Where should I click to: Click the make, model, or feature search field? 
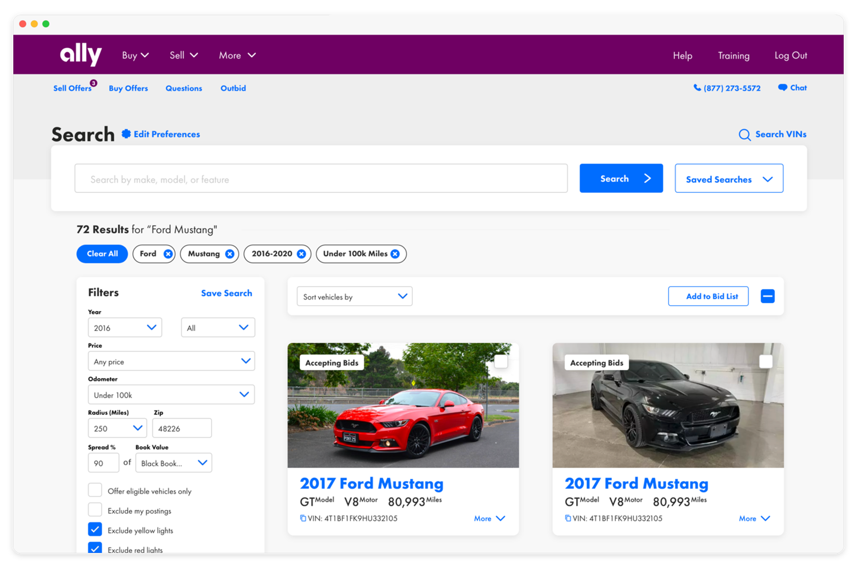tap(321, 178)
